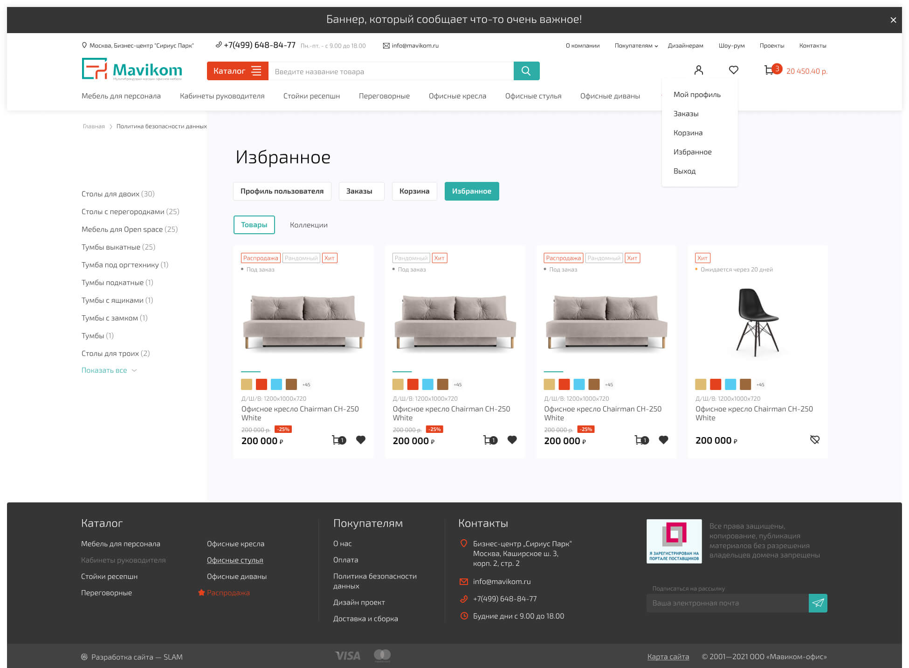This screenshot has height=668, width=909.
Task: Click the Mavikom logo
Action: 132,70
